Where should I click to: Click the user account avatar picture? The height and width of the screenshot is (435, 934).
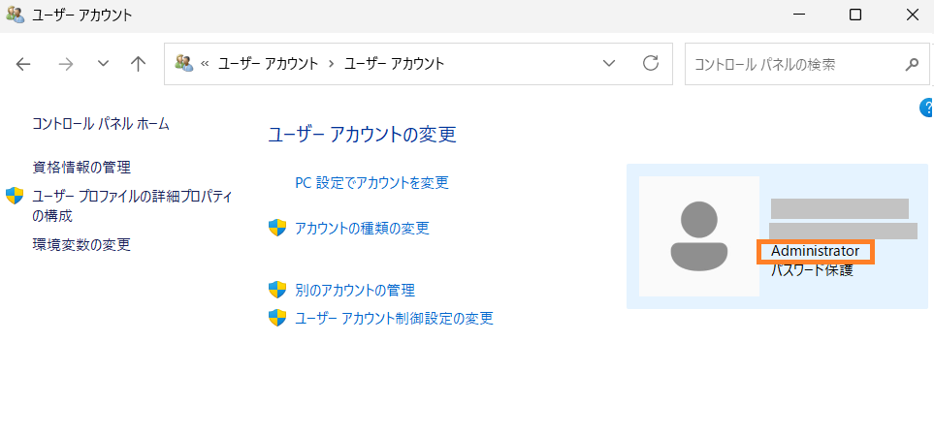698,236
